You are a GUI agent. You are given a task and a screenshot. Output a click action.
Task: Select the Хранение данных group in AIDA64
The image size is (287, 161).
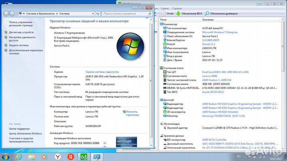[x=174, y=136]
